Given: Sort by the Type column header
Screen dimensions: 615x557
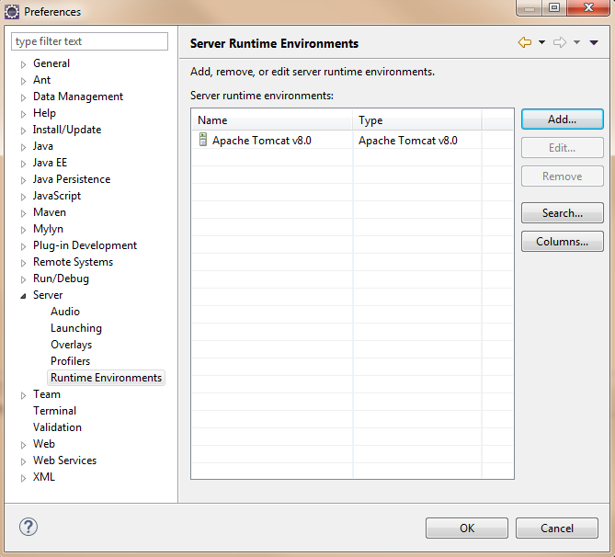Looking at the screenshot, I should 417,120.
